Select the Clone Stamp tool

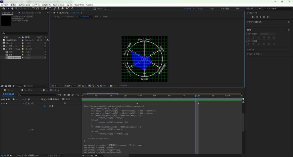tap(58, 9)
